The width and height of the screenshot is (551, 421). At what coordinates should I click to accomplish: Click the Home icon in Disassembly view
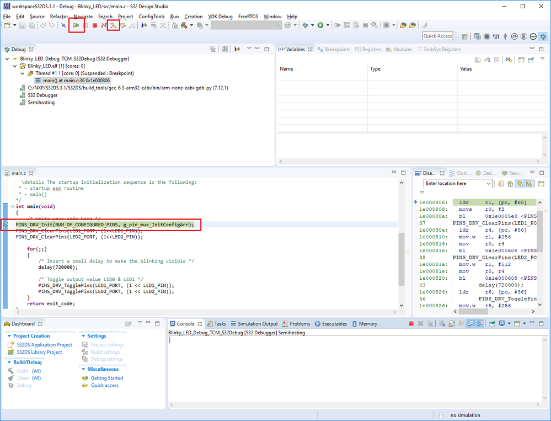[x=510, y=183]
